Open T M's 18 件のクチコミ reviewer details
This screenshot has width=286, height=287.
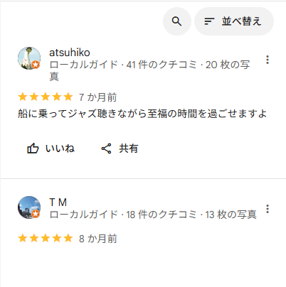coord(153,215)
